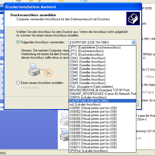Click the lower printer icon in background window
Viewport: 155px width, 156px height.
[x=64, y=135]
